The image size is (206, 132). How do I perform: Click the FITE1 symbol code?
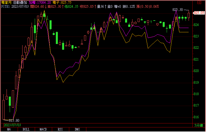click(x=5, y=7)
